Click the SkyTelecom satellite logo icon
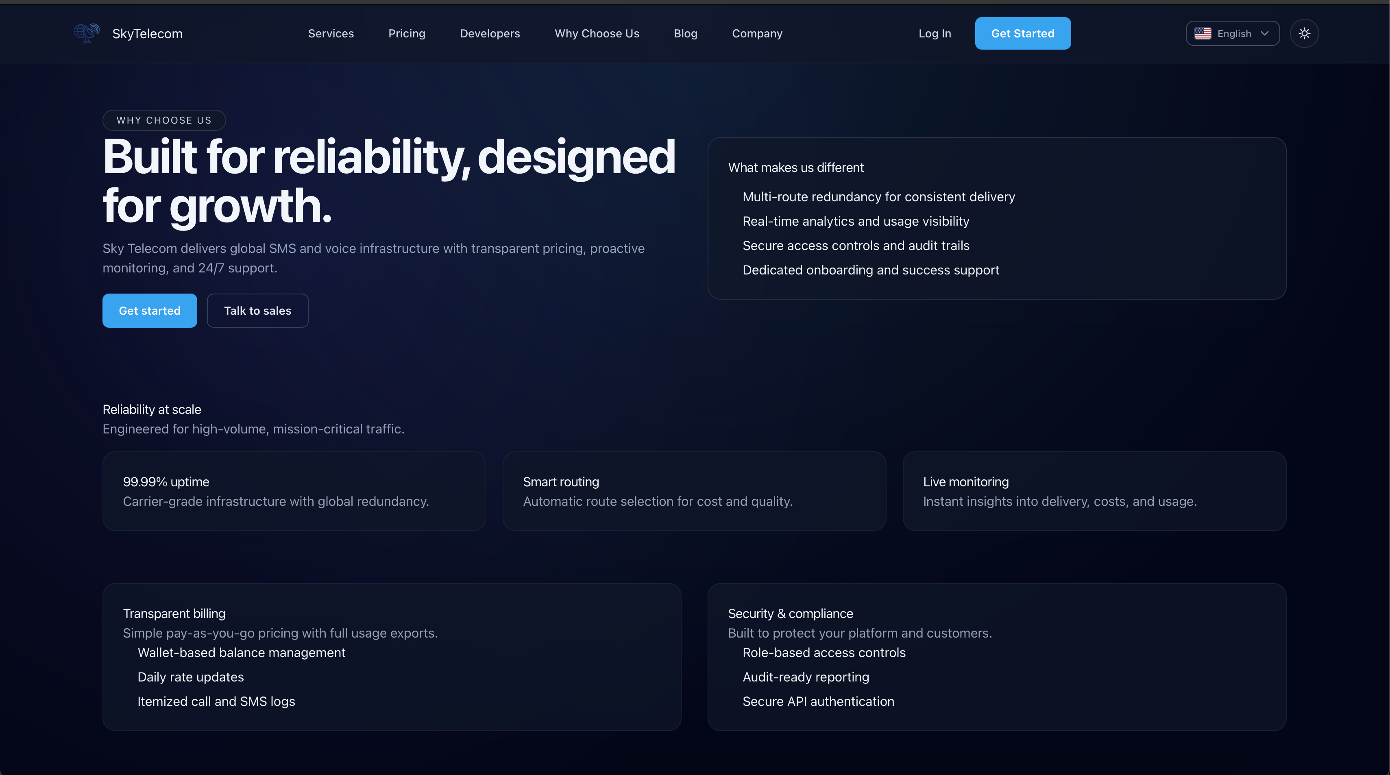Viewport: 1390px width, 775px height. click(x=86, y=33)
